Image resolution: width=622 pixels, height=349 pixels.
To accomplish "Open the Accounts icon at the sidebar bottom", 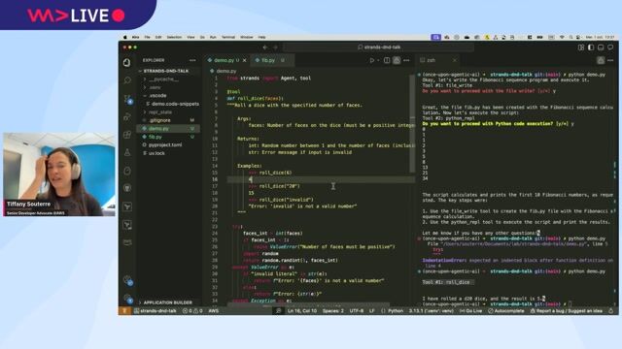I will pos(127,280).
